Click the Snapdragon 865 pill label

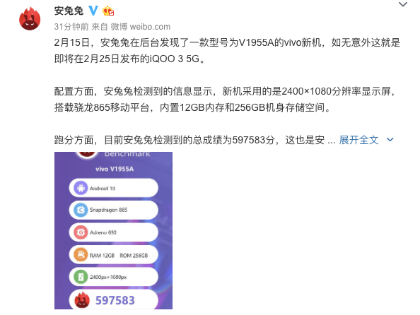pos(108,210)
